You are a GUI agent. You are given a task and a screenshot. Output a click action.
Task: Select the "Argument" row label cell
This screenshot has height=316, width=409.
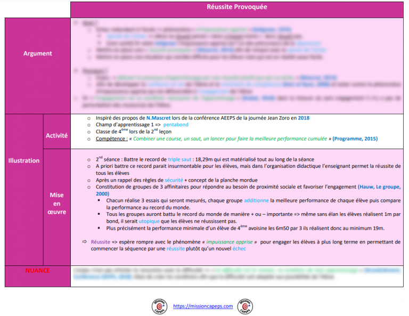(37, 53)
